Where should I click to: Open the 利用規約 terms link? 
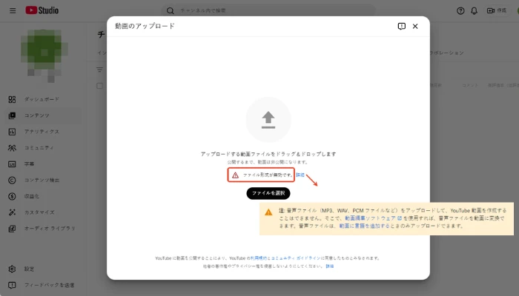[259, 258]
